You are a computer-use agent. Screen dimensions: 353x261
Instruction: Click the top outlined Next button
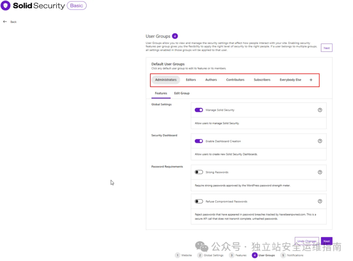[326, 48]
